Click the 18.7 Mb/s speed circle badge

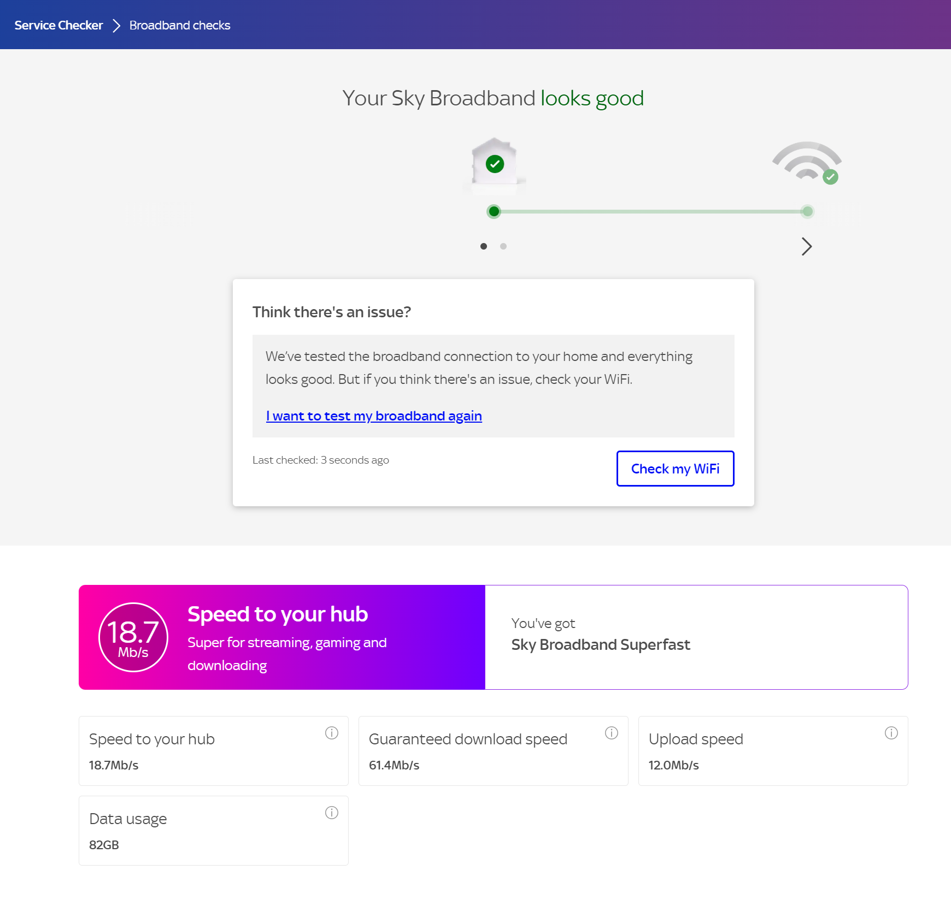pos(133,637)
